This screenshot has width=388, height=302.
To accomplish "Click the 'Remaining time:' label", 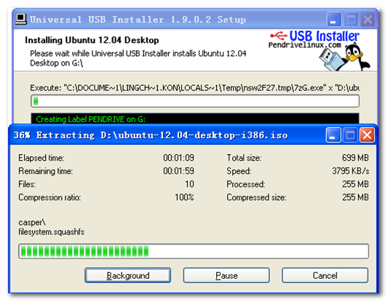I will coord(46,171).
